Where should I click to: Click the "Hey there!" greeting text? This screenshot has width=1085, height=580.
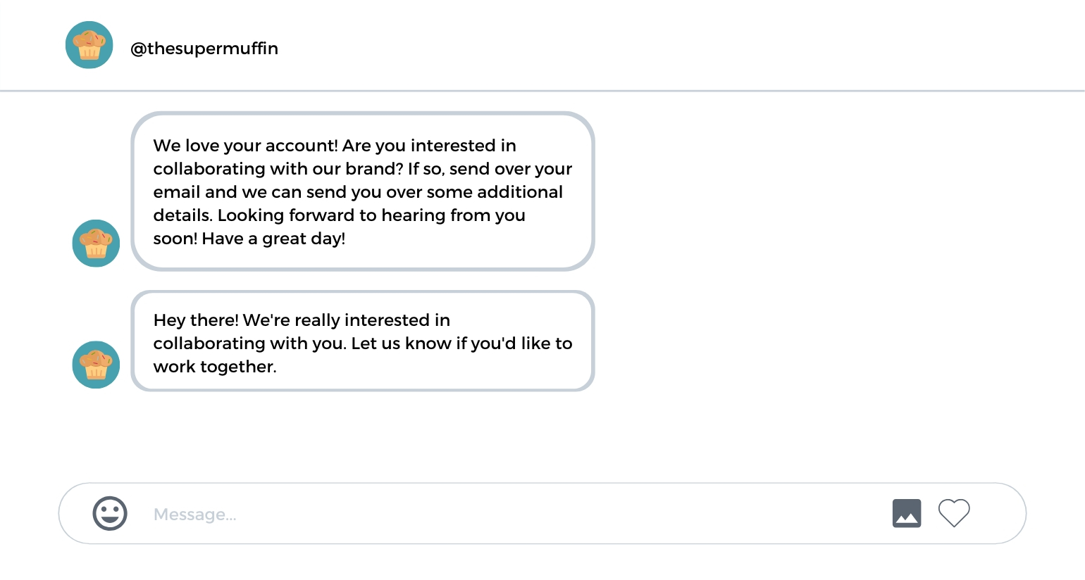pyautogui.click(x=196, y=320)
